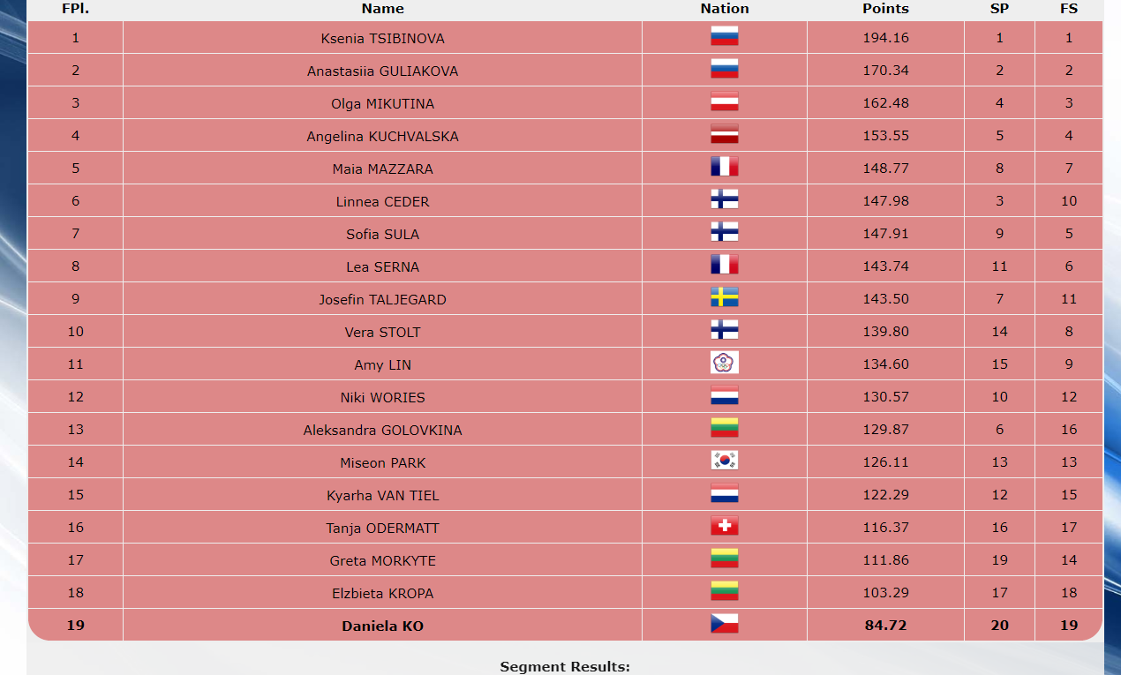Select the Name column header
The height and width of the screenshot is (675, 1121).
tap(383, 9)
